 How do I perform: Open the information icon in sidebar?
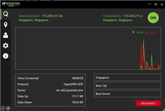(x=5, y=56)
